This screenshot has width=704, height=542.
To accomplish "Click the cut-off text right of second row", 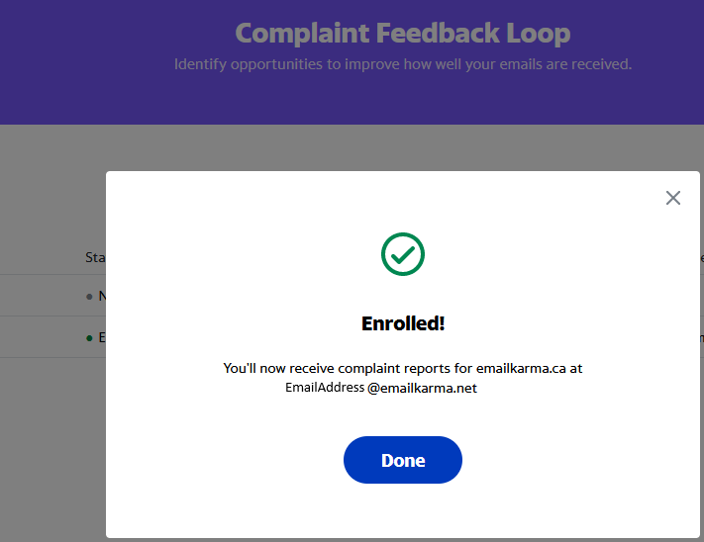I will 702,338.
